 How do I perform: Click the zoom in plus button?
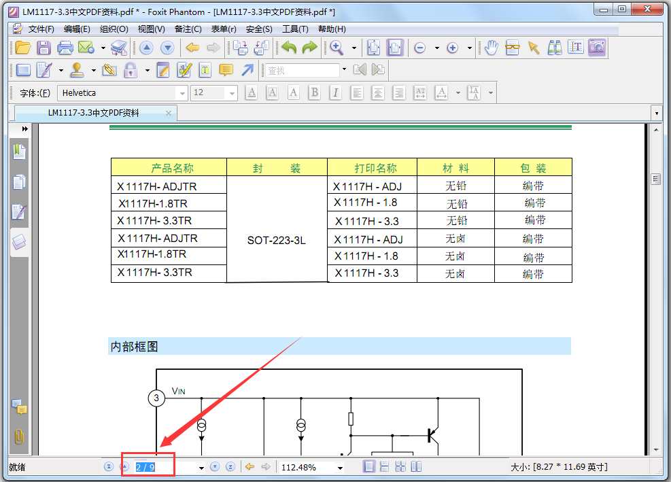point(452,48)
